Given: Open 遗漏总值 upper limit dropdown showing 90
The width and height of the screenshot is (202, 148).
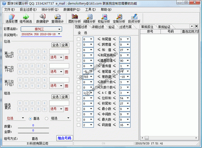Looking at the screenshot, I should click(125, 61).
